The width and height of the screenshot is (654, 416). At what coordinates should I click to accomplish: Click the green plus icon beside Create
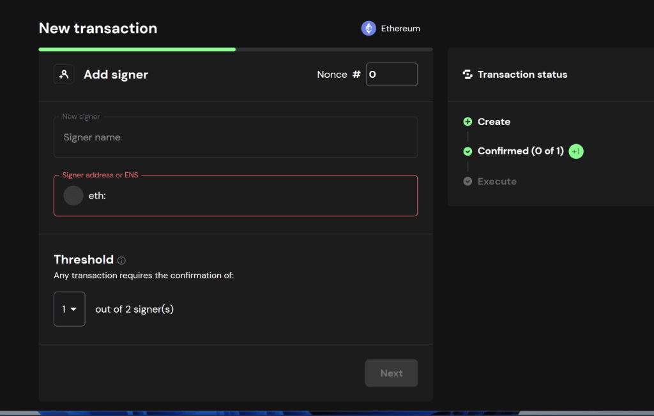(468, 122)
